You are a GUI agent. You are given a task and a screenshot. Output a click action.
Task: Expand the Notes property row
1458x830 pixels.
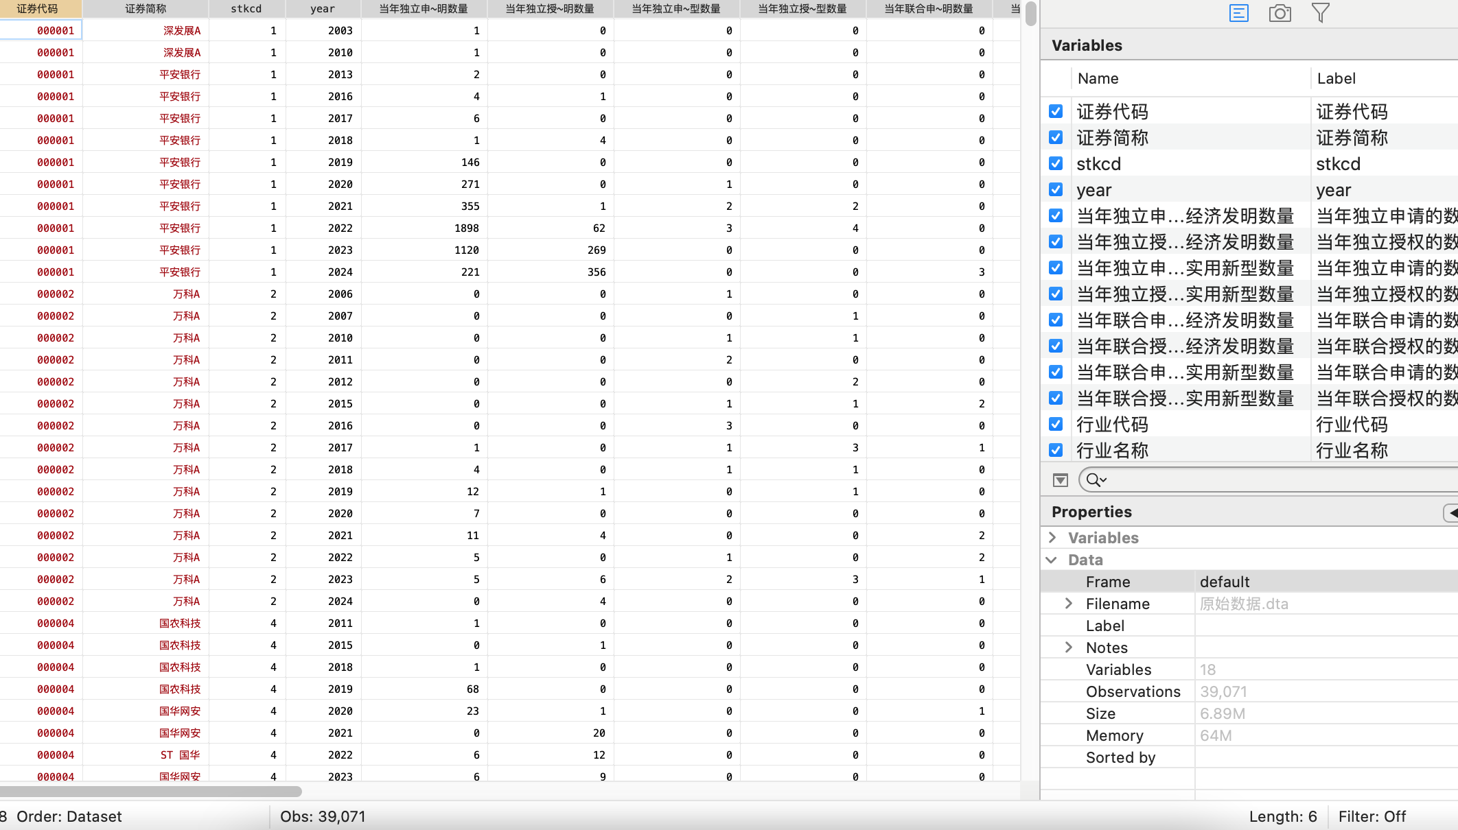point(1069,648)
